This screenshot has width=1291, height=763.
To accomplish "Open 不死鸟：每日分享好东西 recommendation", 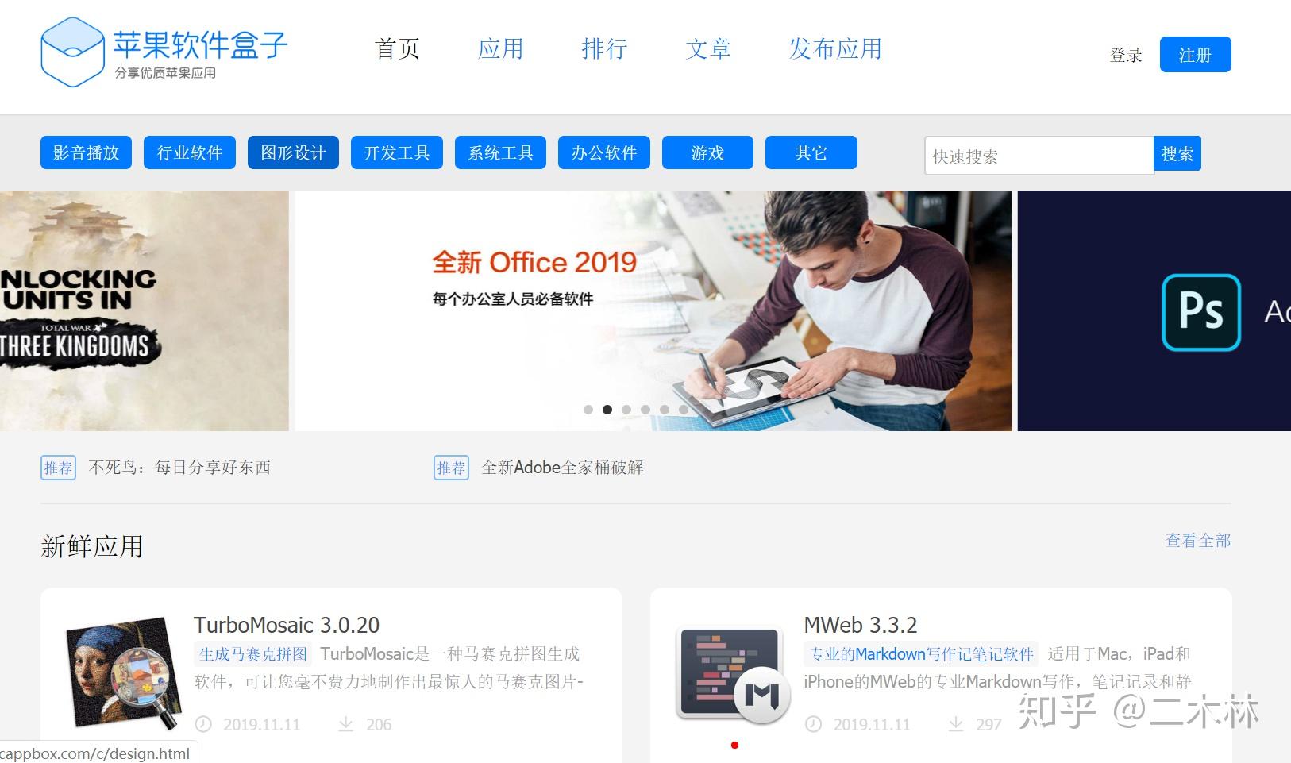I will pos(179,468).
